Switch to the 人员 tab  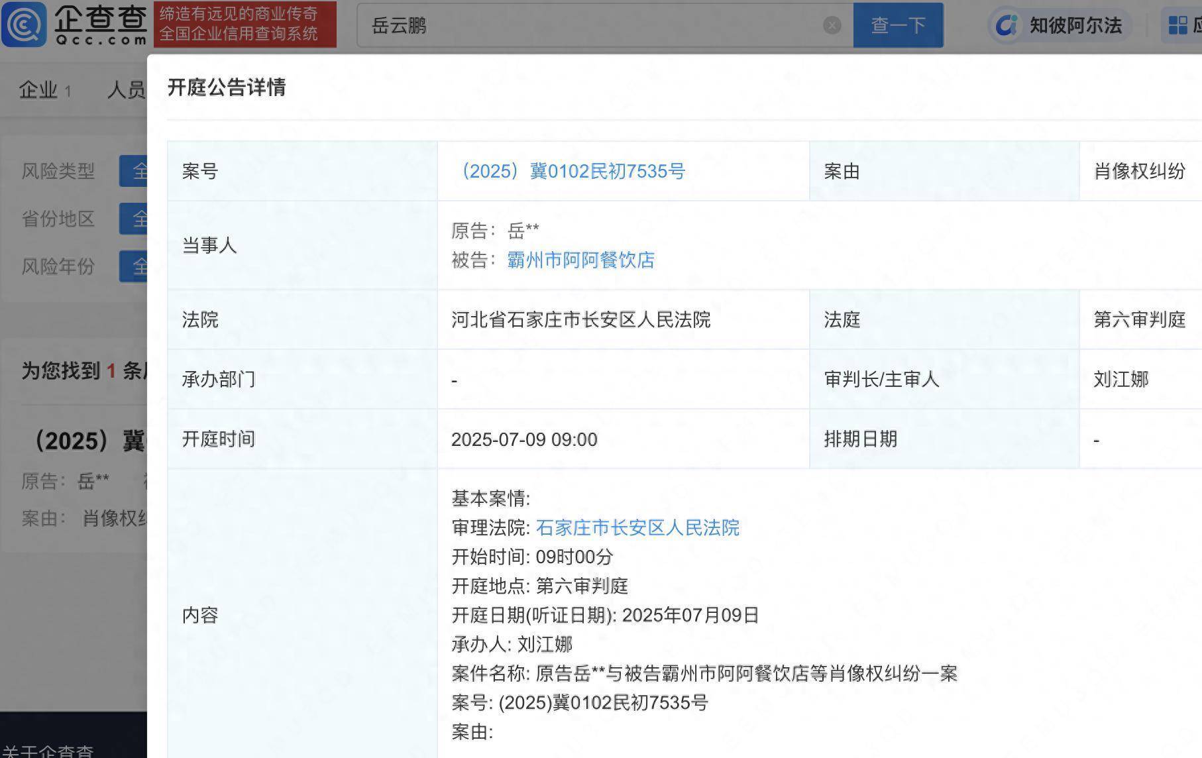[x=126, y=90]
